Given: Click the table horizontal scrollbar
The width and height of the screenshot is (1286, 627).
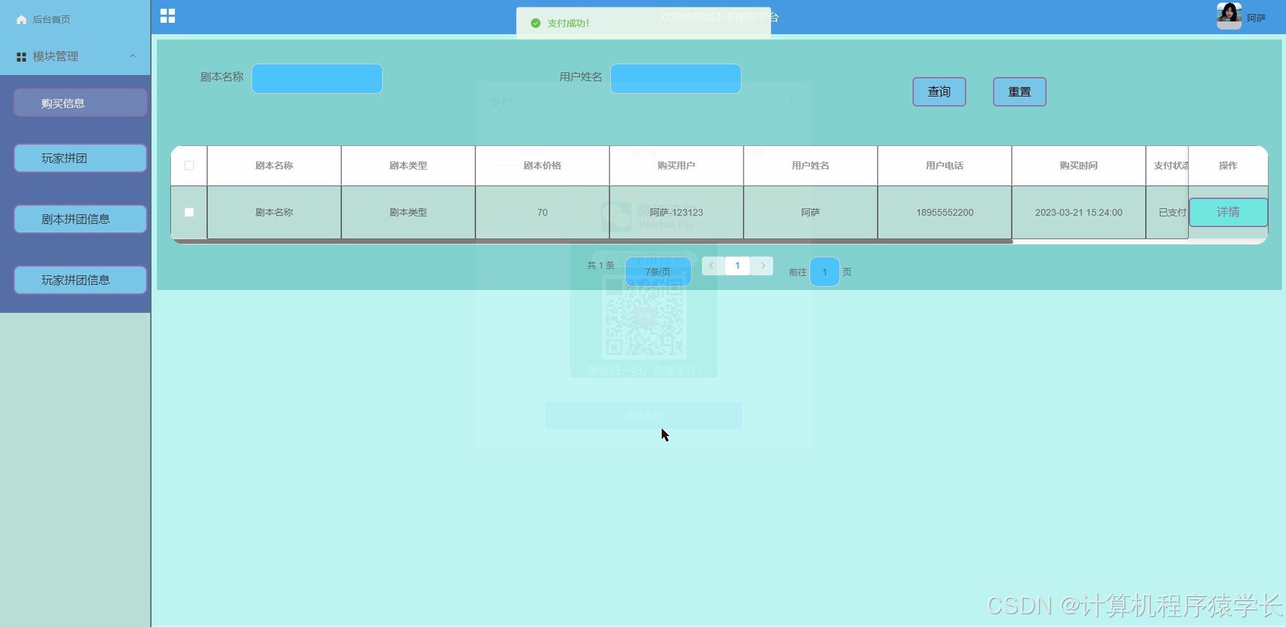Looking at the screenshot, I should coord(592,241).
